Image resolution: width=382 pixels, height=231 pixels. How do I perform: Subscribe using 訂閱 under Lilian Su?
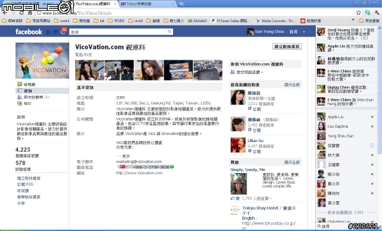point(257,152)
